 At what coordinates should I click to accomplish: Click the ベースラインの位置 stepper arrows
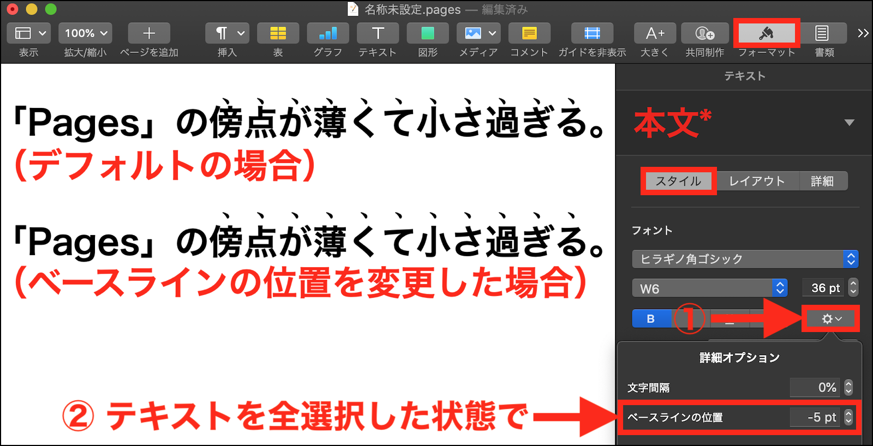848,417
